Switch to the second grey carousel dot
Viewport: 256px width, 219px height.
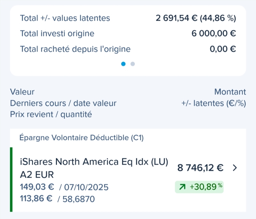coord(133,64)
